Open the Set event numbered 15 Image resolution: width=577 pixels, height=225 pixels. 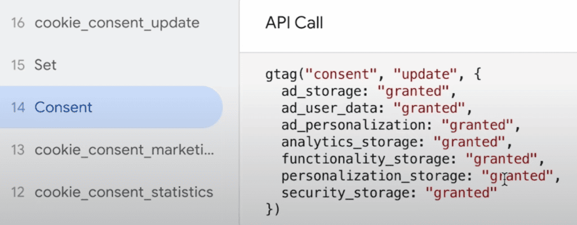tap(45, 65)
